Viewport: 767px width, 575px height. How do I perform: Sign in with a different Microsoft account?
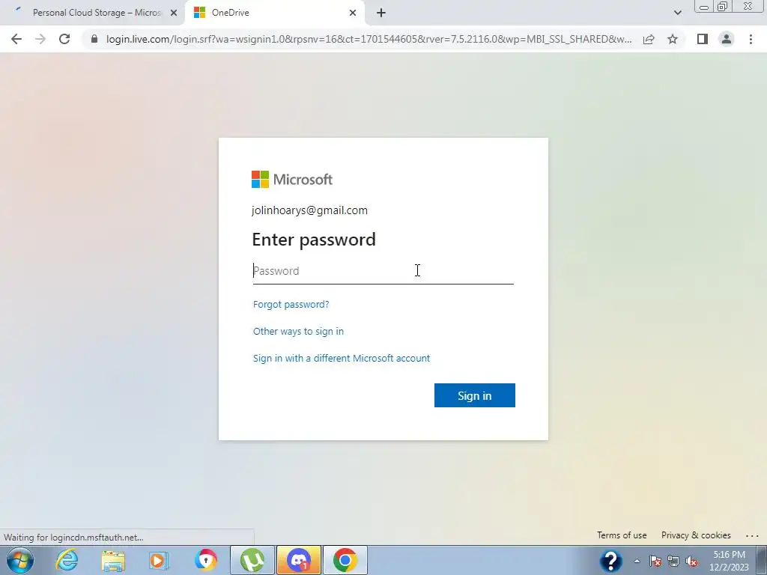(x=342, y=358)
